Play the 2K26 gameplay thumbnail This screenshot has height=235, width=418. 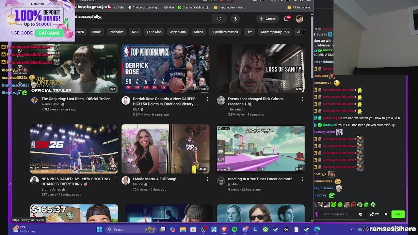pos(74,149)
